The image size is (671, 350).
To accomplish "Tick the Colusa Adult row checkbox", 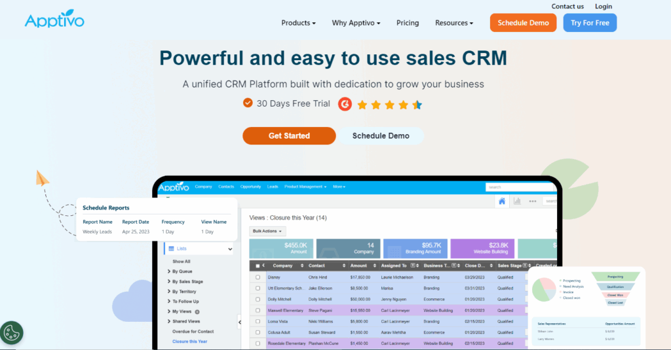I will 258,332.
